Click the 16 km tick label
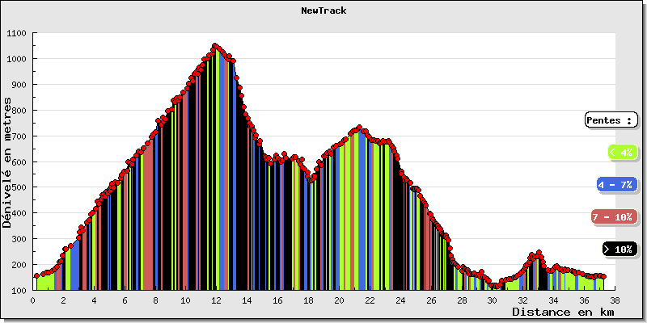 click(x=278, y=300)
